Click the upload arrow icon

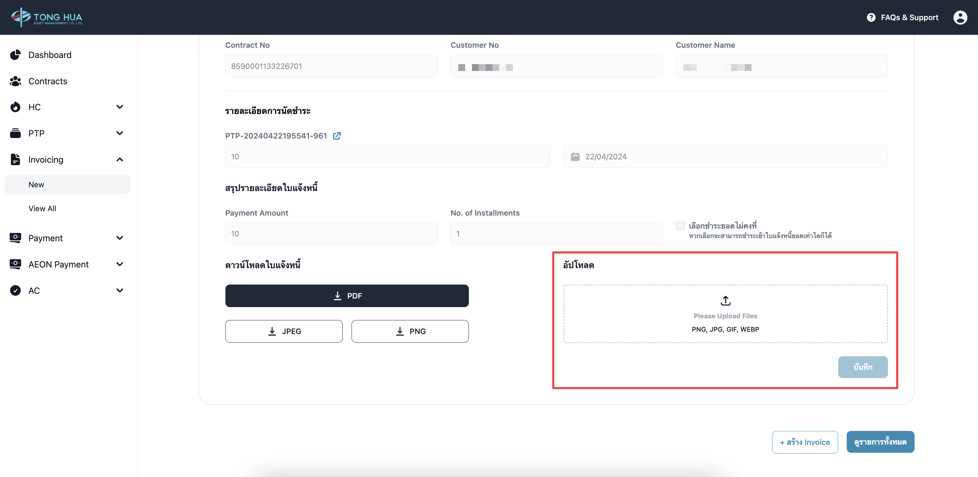(x=725, y=300)
